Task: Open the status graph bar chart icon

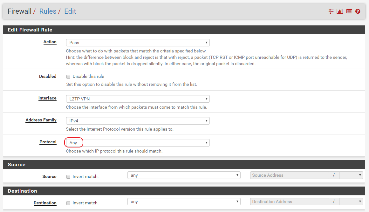Action: tap(340, 11)
